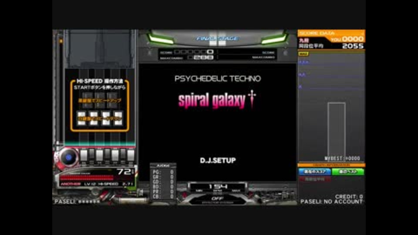
Task: Click the D.J.SETUP artist name
Action: click(x=218, y=161)
